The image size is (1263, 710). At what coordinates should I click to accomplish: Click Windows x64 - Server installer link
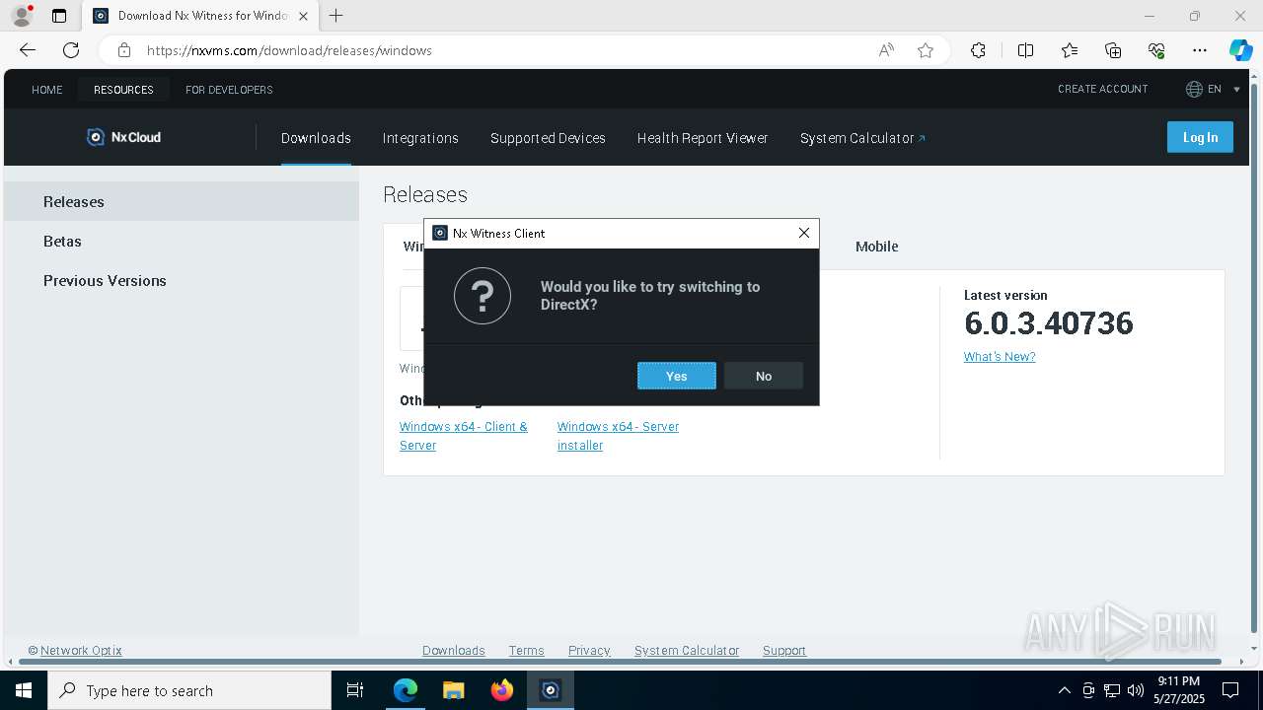pyautogui.click(x=618, y=436)
